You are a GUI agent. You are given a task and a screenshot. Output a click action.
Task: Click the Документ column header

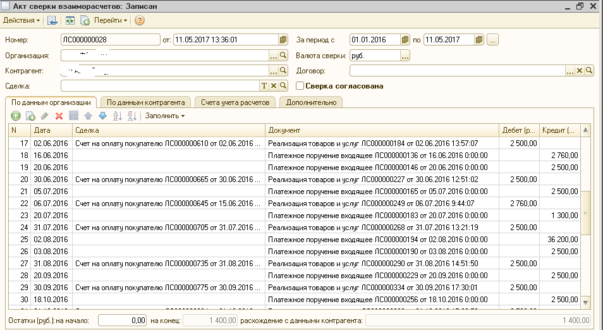(x=382, y=130)
